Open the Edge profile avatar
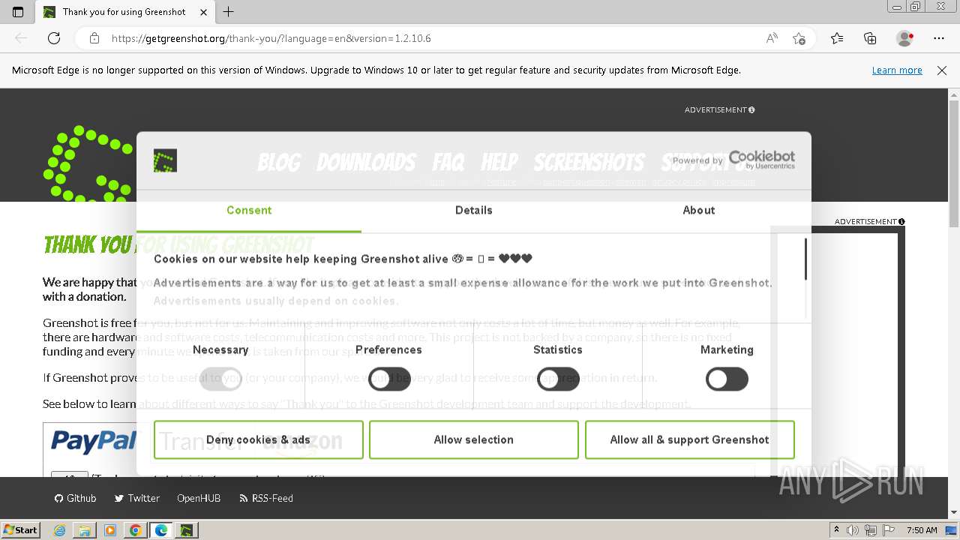Image resolution: width=960 pixels, height=540 pixels. [x=905, y=38]
